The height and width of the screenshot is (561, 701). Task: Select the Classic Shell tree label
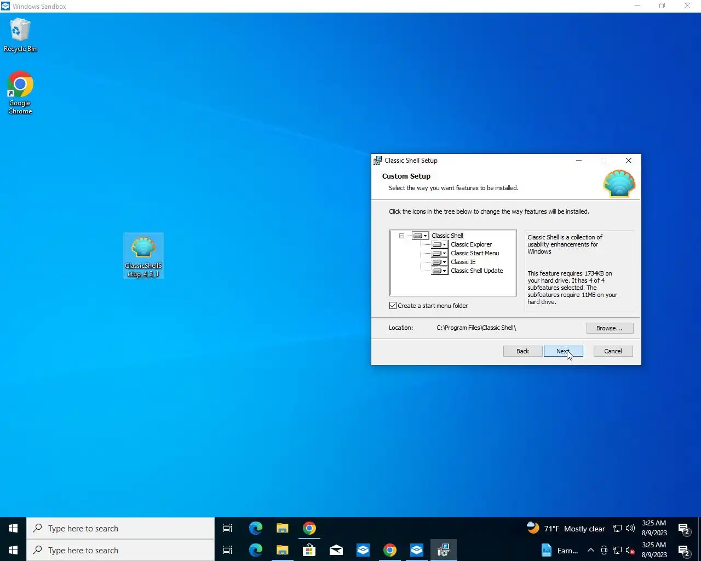(x=447, y=236)
